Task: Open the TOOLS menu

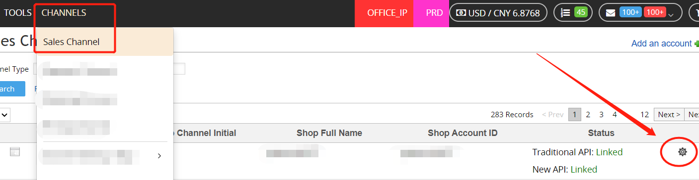Action: coord(18,13)
